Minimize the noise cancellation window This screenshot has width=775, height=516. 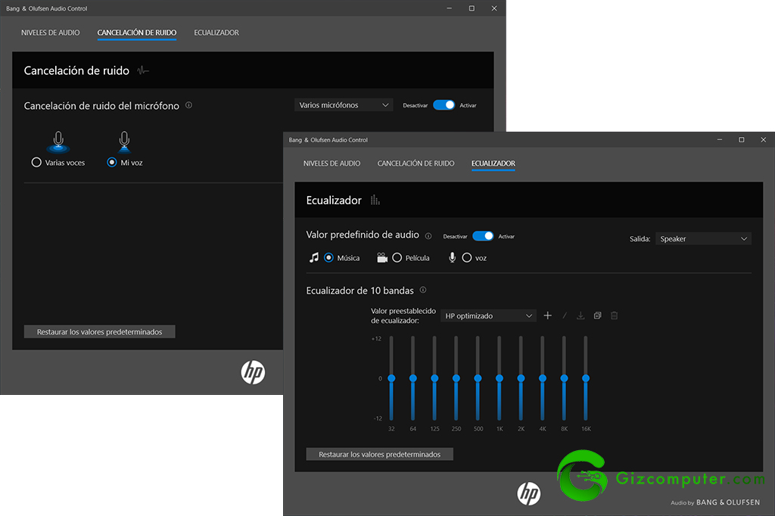coord(449,8)
